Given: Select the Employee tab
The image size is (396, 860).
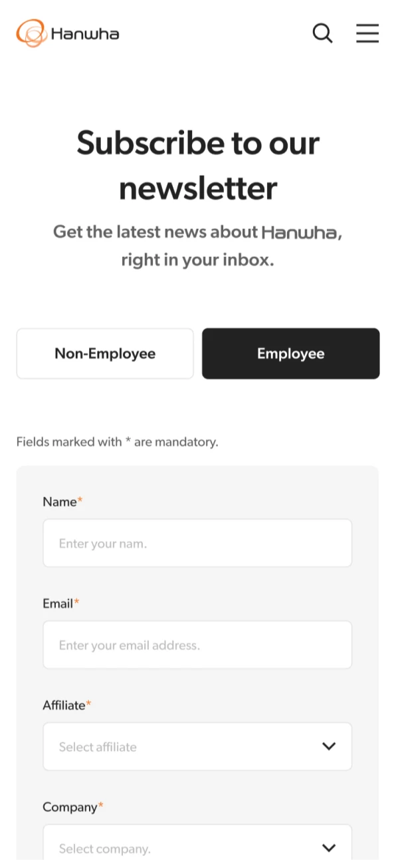Looking at the screenshot, I should pyautogui.click(x=291, y=353).
